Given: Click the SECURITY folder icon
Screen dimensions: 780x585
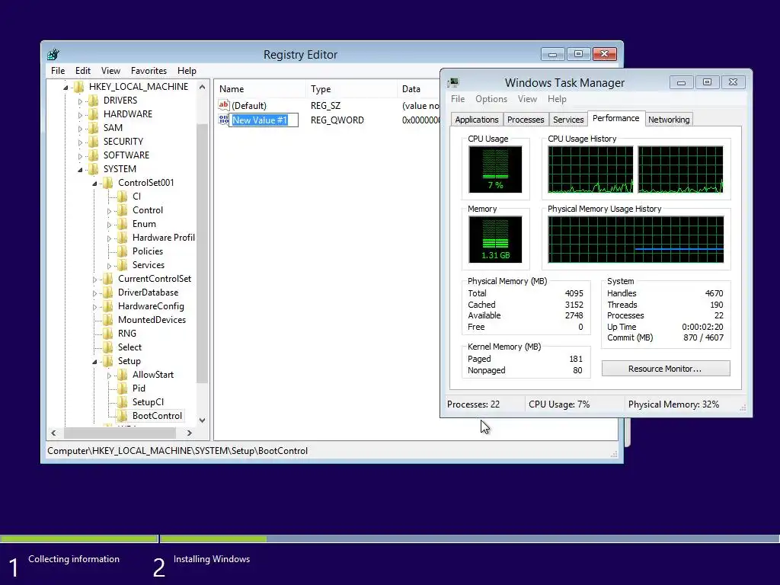Looking at the screenshot, I should 94,142.
